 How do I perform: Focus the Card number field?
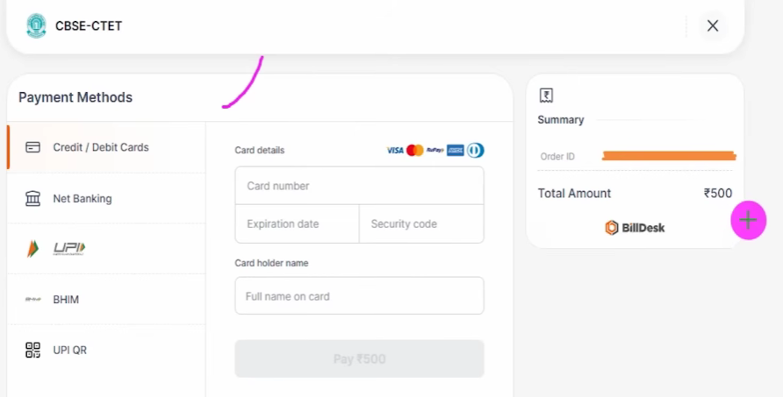coord(359,186)
